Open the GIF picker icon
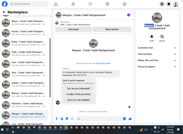Viewport: 183px width, 134px height. pos(72,119)
